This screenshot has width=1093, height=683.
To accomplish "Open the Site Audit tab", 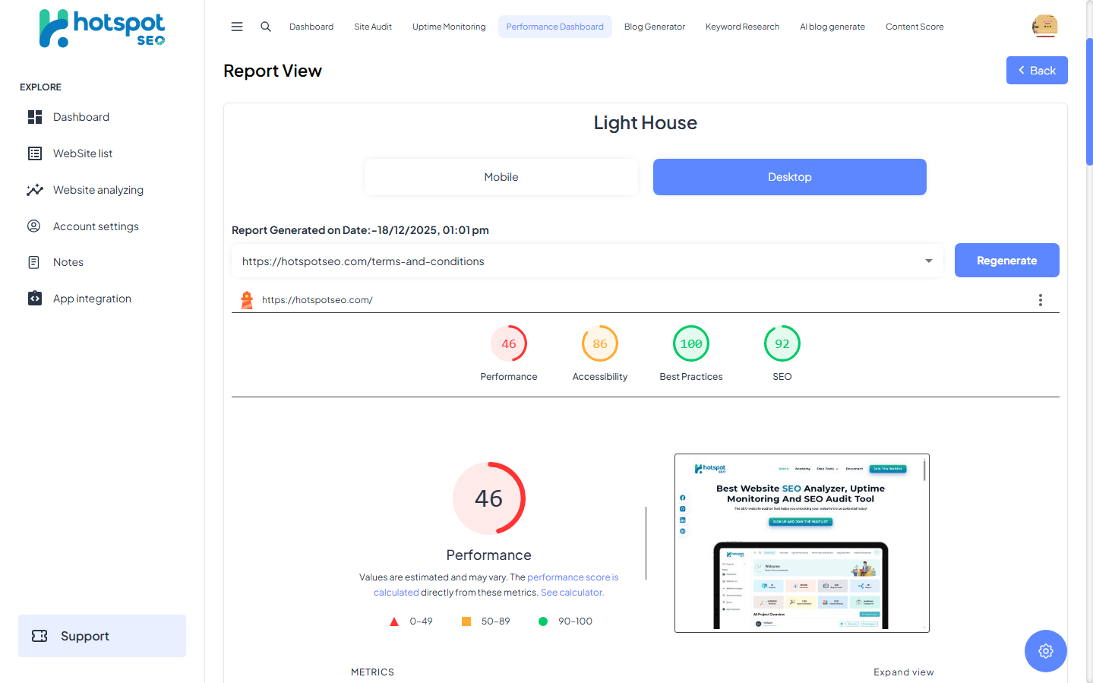I will click(373, 27).
